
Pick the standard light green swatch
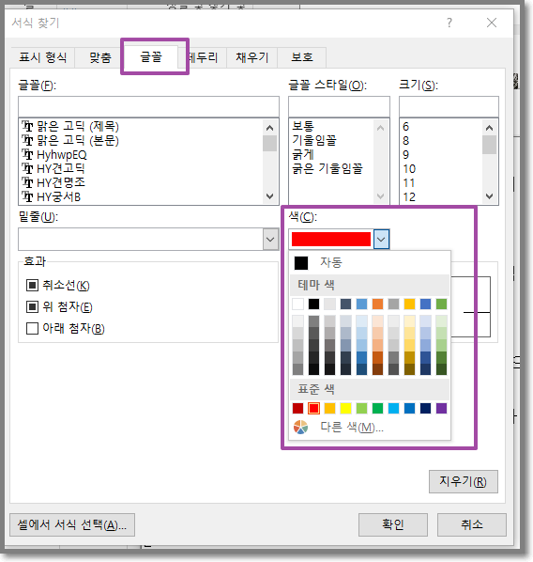361,408
